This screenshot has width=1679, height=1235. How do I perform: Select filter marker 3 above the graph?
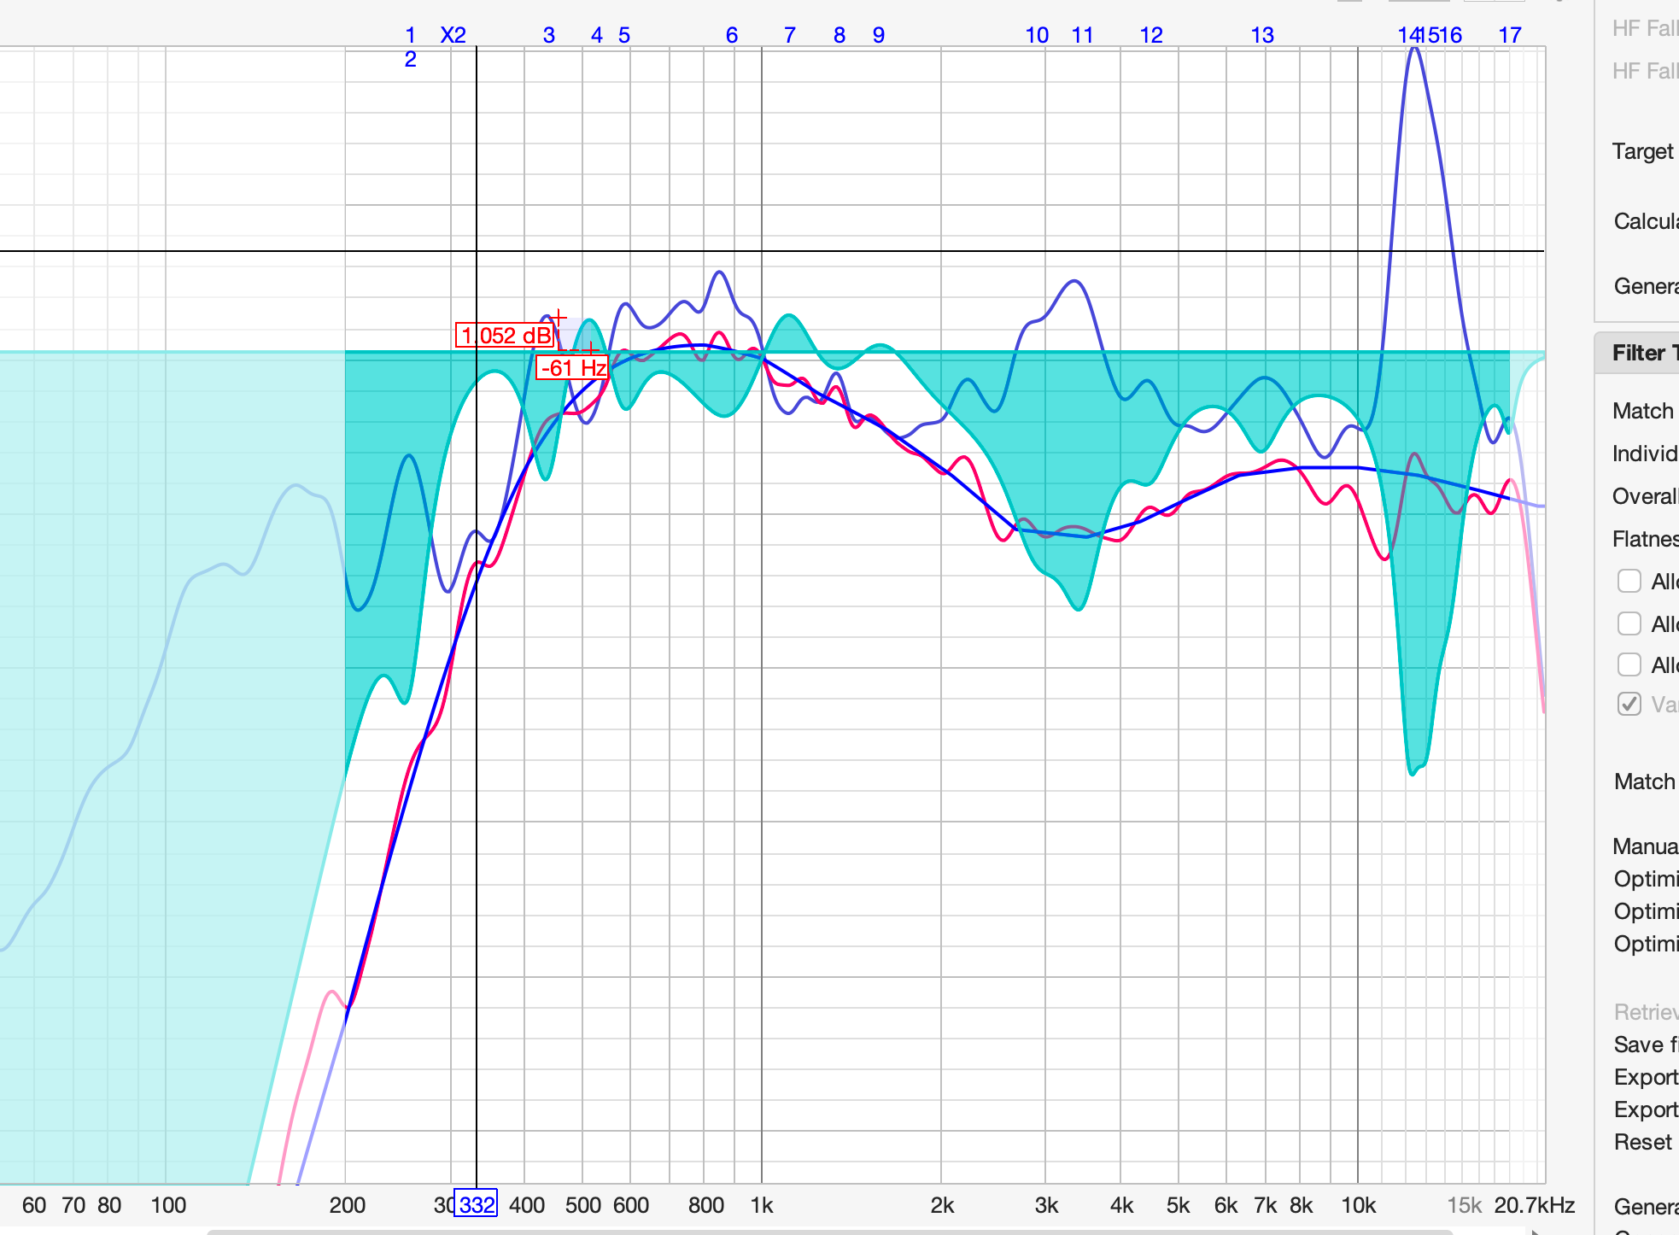pyautogui.click(x=549, y=35)
